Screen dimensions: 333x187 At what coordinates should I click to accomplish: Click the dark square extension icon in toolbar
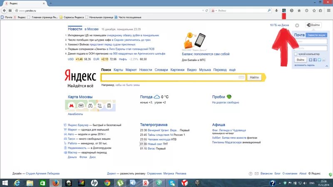point(284,10)
